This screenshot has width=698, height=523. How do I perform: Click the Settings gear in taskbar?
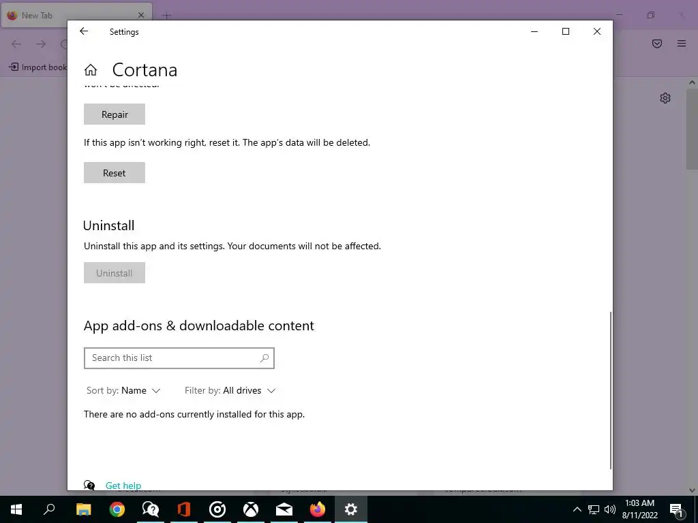pos(351,509)
